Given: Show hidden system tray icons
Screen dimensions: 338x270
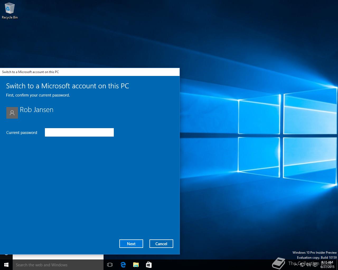Looking at the screenshot, I should (296, 265).
